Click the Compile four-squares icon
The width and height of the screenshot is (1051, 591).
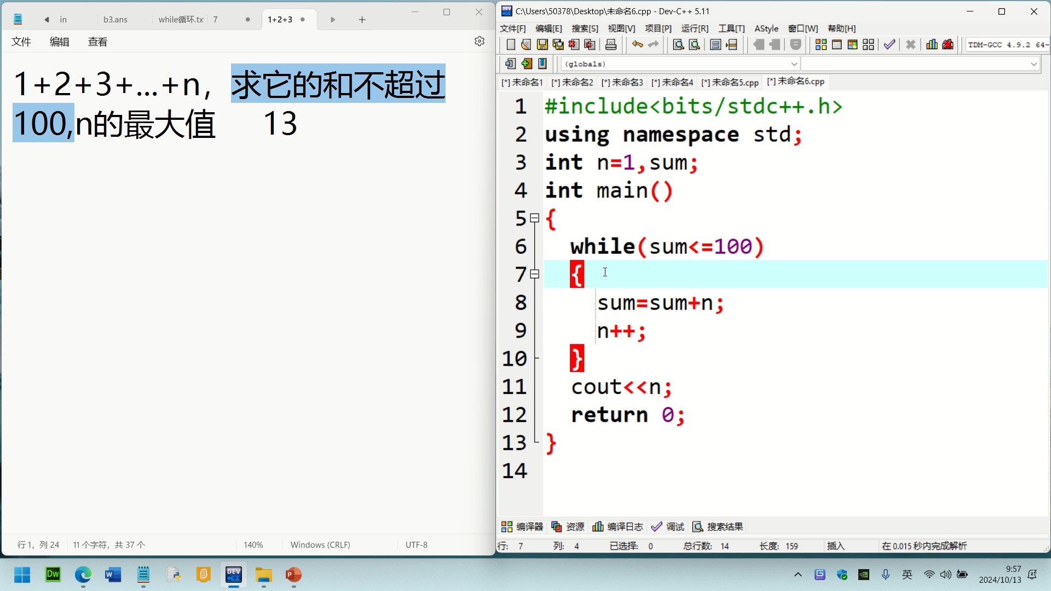(x=821, y=45)
